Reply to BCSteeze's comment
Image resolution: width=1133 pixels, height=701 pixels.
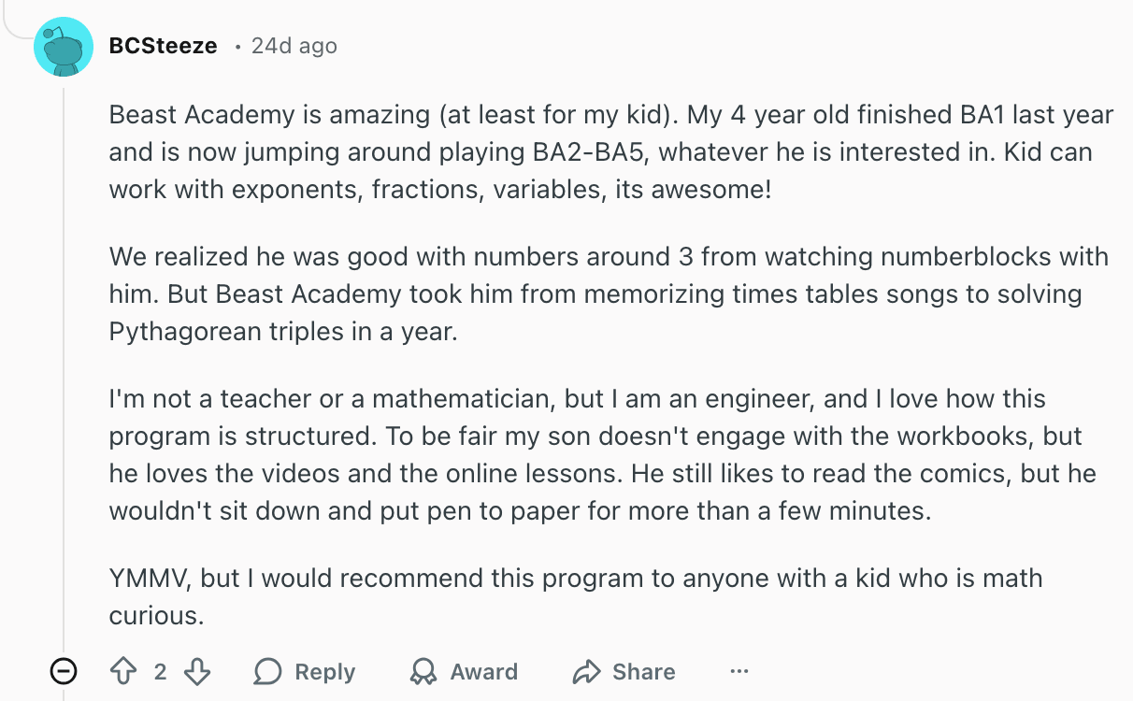305,671
